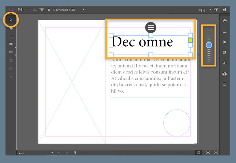Open the Stroke lines panel
The height and width of the screenshot is (163, 236).
coord(224,32)
